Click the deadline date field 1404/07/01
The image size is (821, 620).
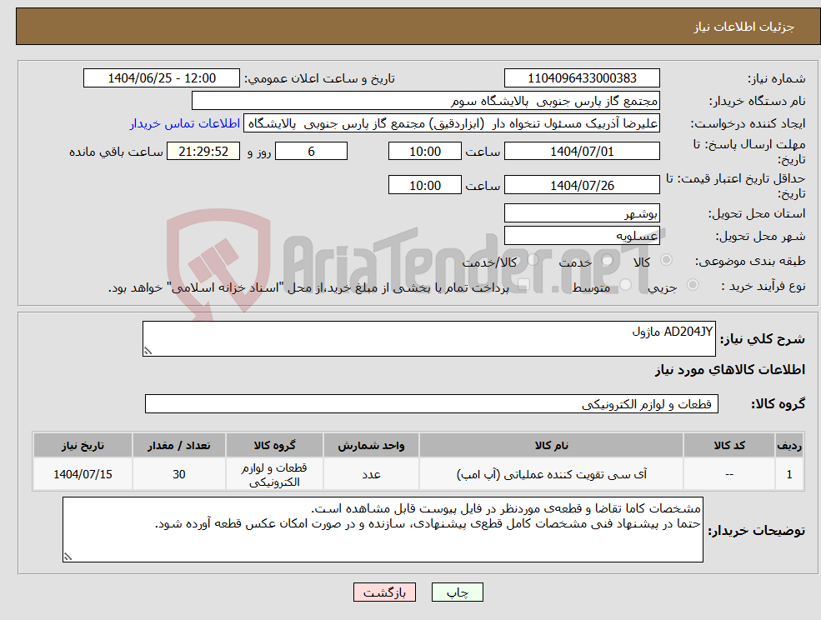pos(581,151)
